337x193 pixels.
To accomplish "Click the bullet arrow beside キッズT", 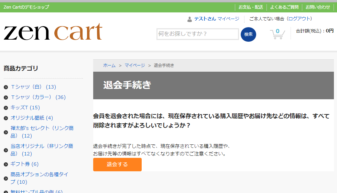I will tap(6, 108).
